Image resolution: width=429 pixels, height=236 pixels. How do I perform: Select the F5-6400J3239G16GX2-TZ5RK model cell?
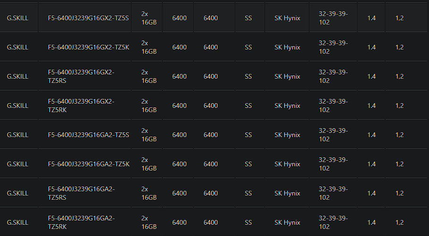81,106
